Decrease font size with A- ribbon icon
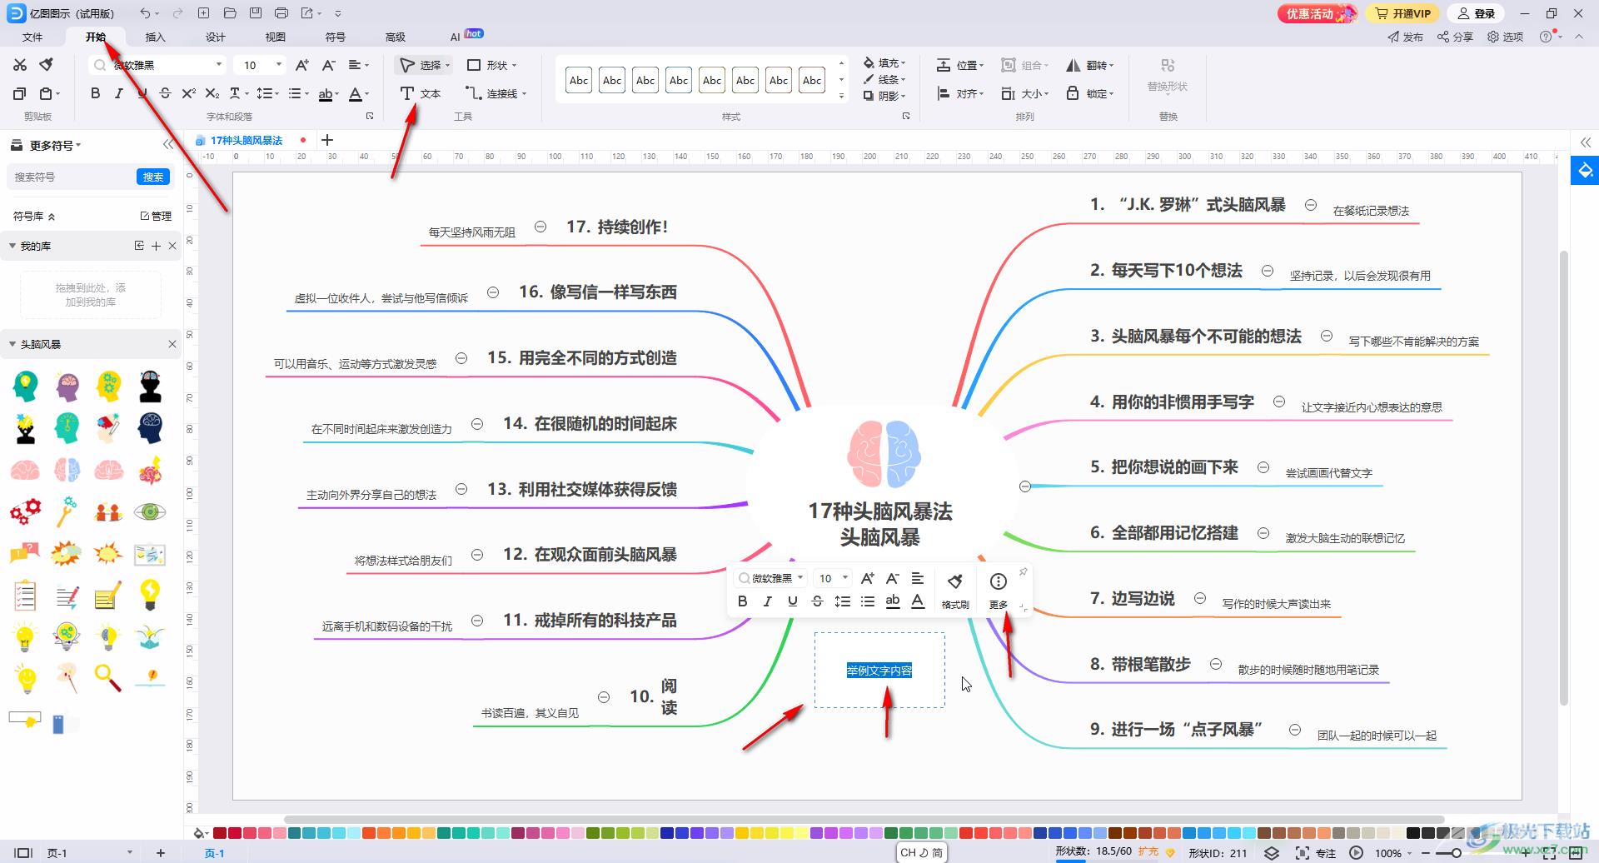This screenshot has height=863, width=1599. [x=329, y=65]
